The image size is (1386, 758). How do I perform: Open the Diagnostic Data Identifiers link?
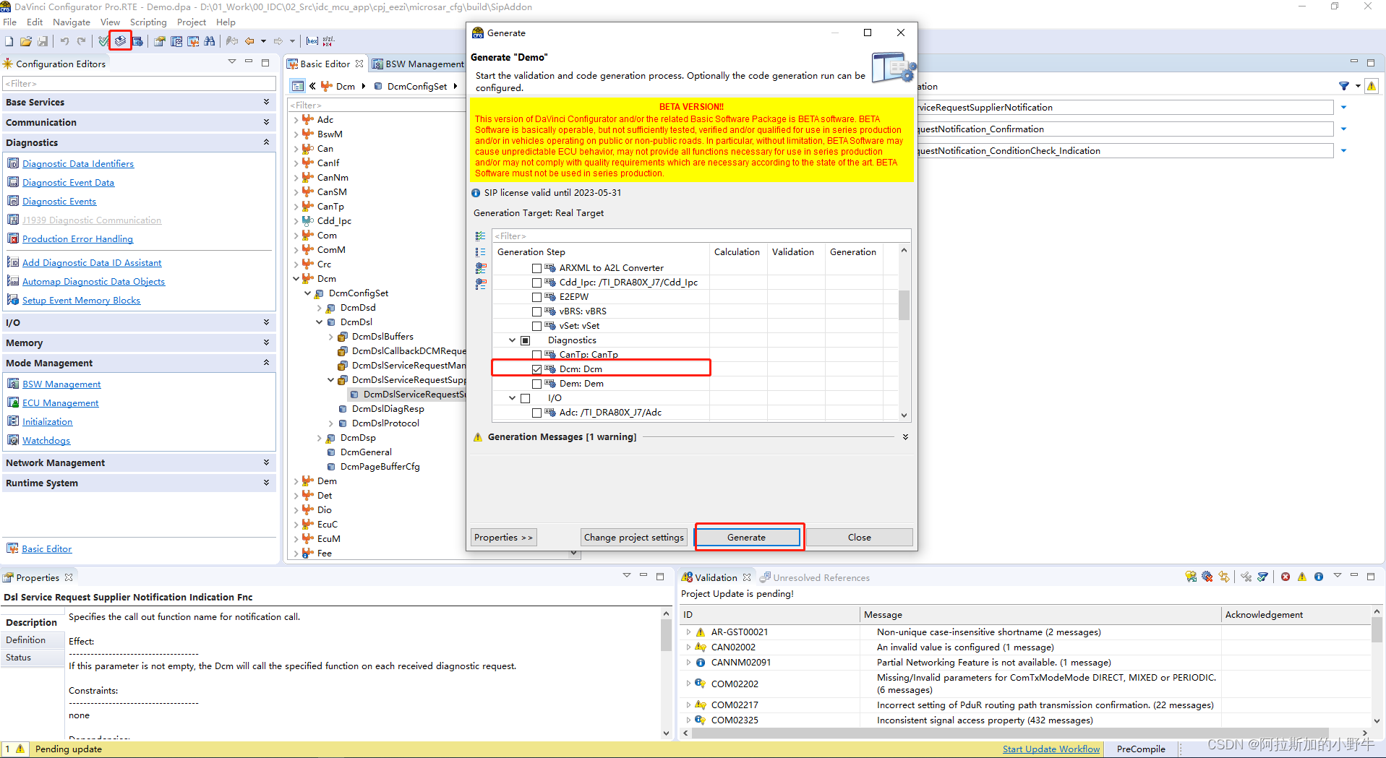78,164
